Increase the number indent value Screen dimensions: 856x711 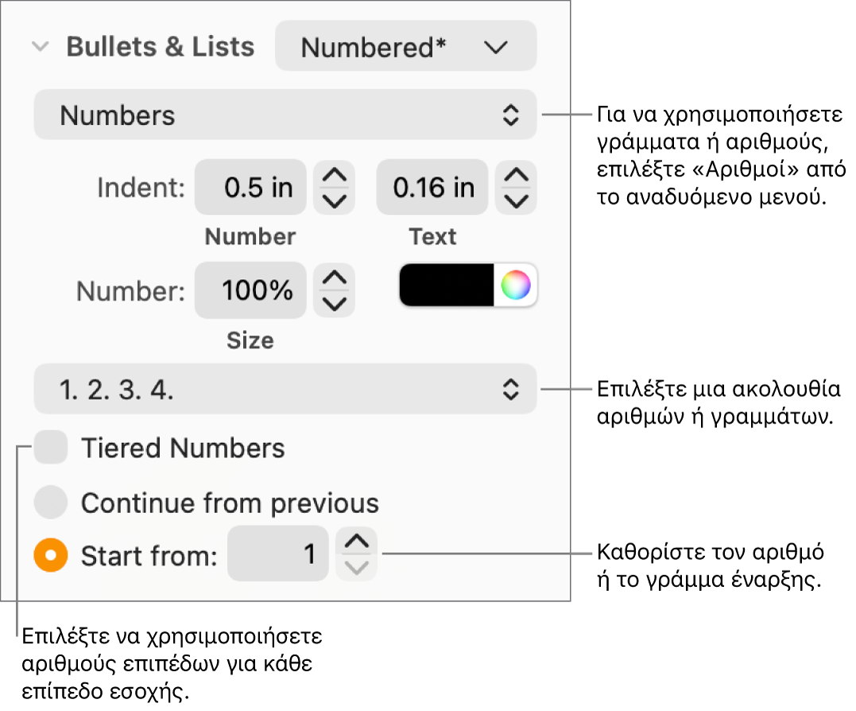click(x=335, y=176)
